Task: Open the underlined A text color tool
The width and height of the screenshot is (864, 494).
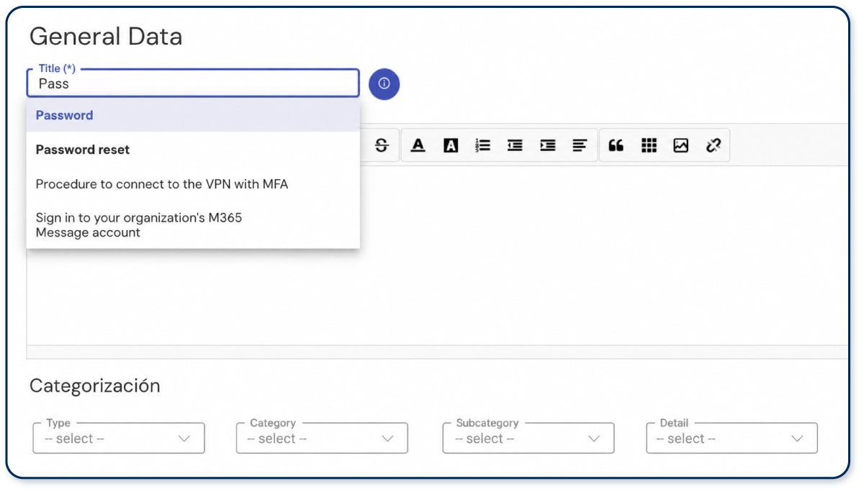Action: point(418,145)
